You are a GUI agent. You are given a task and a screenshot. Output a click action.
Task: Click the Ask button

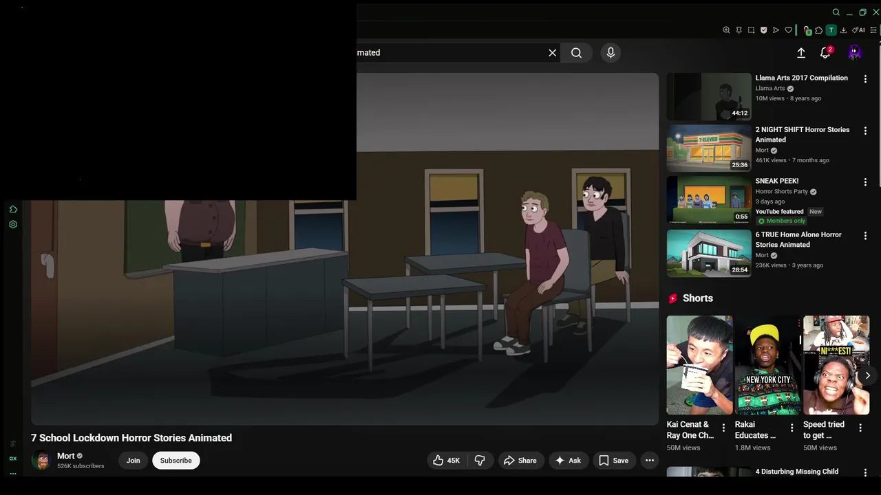tap(568, 461)
